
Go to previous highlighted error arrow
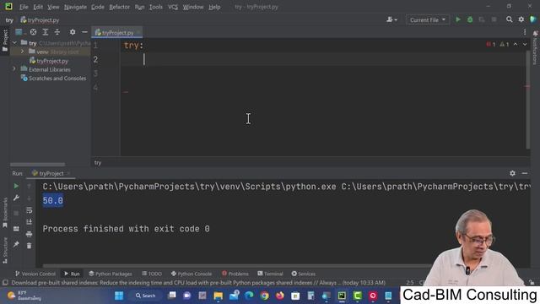coord(516,45)
